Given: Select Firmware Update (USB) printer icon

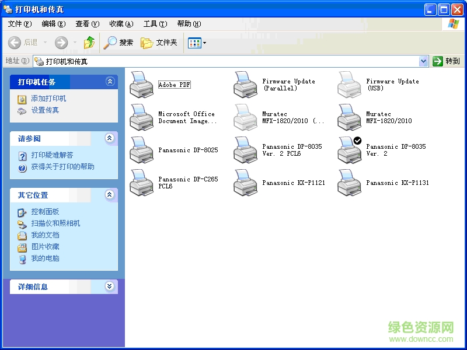Looking at the screenshot, I should (x=349, y=85).
